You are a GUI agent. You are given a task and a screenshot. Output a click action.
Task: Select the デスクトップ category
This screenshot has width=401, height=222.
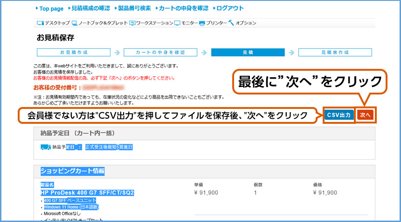57,23
